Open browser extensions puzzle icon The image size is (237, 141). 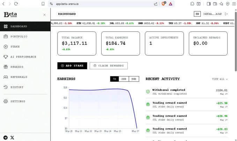192,4
